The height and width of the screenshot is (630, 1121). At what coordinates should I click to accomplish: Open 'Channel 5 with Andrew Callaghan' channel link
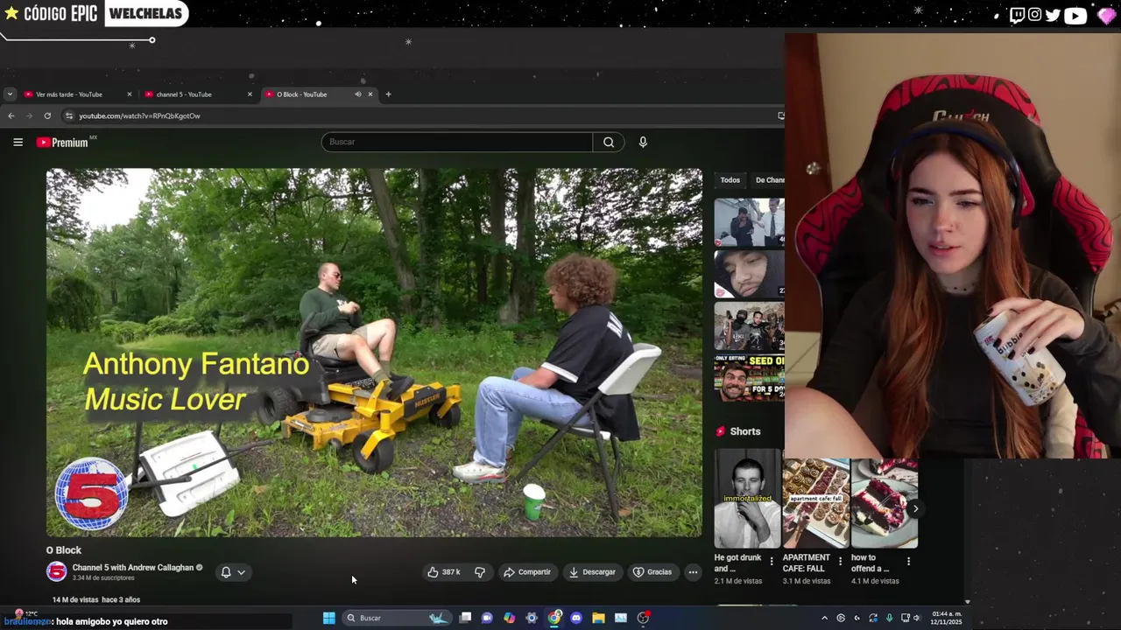click(x=133, y=567)
